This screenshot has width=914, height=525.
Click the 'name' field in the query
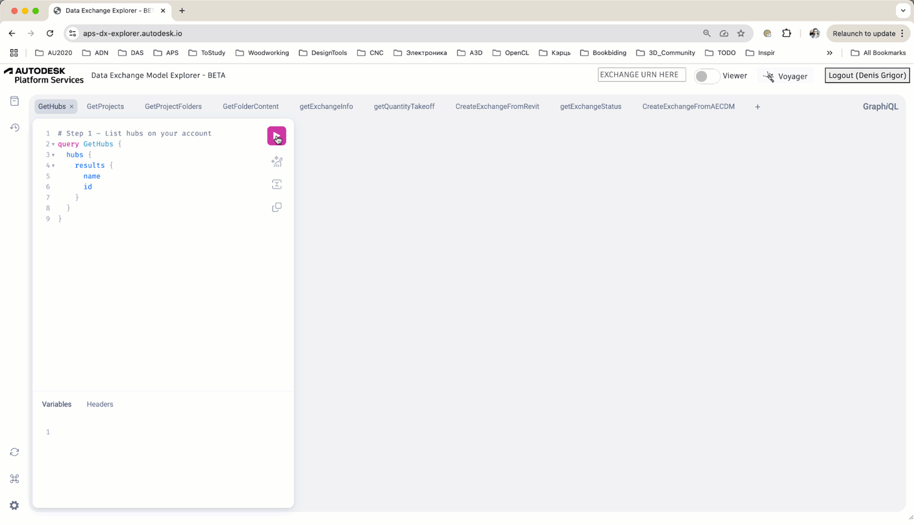click(x=92, y=176)
